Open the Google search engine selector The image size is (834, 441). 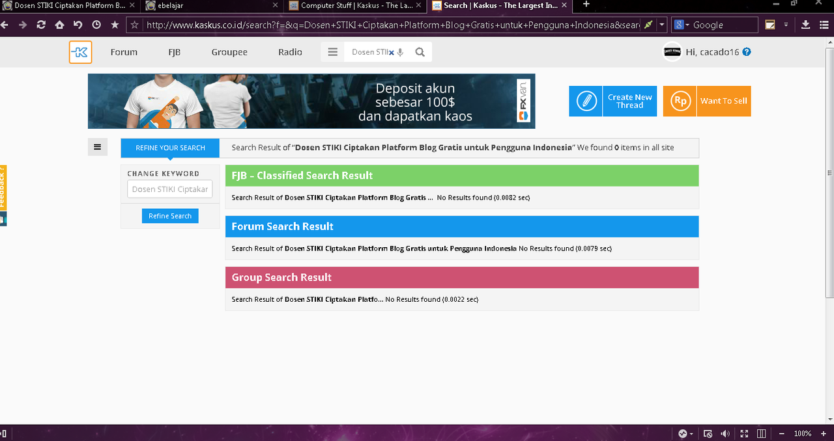(x=682, y=25)
